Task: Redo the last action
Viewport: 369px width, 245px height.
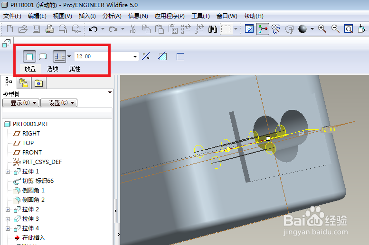Action: pos(113,29)
